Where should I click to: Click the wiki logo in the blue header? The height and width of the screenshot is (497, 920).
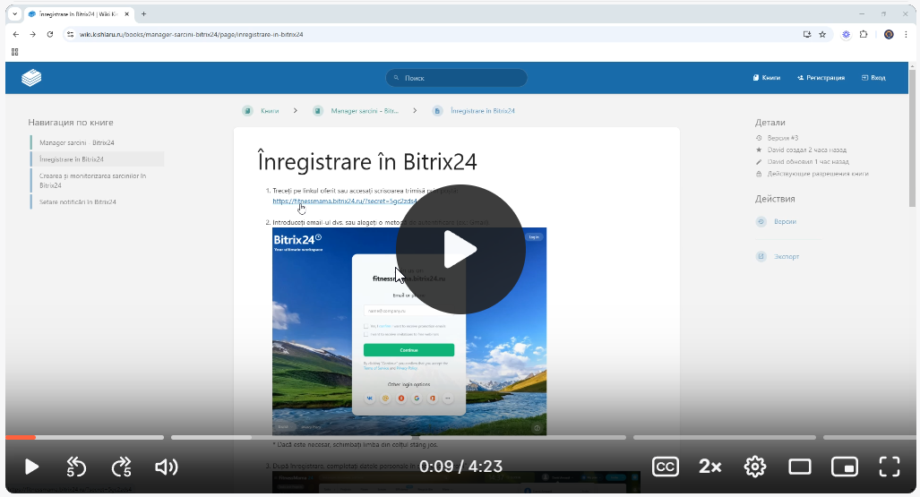click(x=31, y=77)
